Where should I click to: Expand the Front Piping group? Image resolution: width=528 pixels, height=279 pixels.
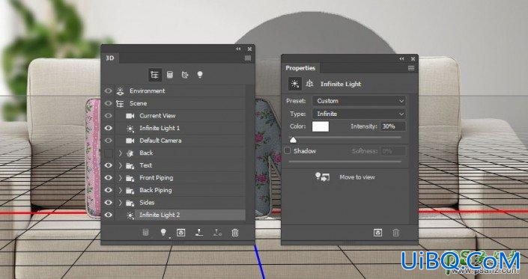coord(121,178)
